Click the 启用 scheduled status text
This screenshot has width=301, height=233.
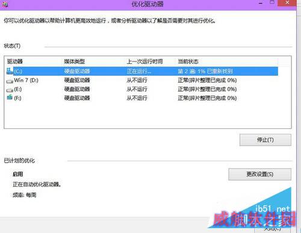pos(18,174)
